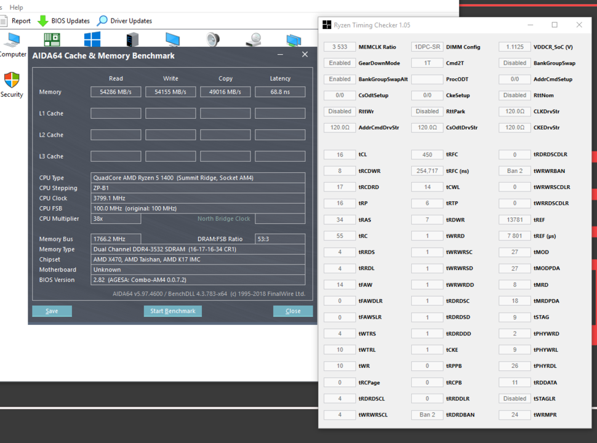Click the tCL value 16
This screenshot has width=597, height=443.
coord(340,154)
